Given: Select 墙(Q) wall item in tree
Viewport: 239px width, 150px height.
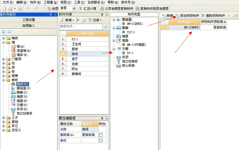Looking at the screenshot, I should pyautogui.click(x=20, y=47).
